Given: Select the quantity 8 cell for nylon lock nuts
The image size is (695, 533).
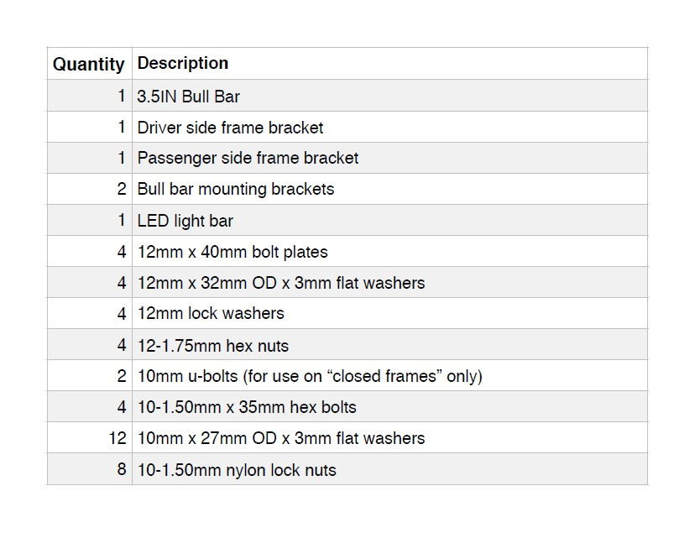Looking at the screenshot, I should [121, 470].
